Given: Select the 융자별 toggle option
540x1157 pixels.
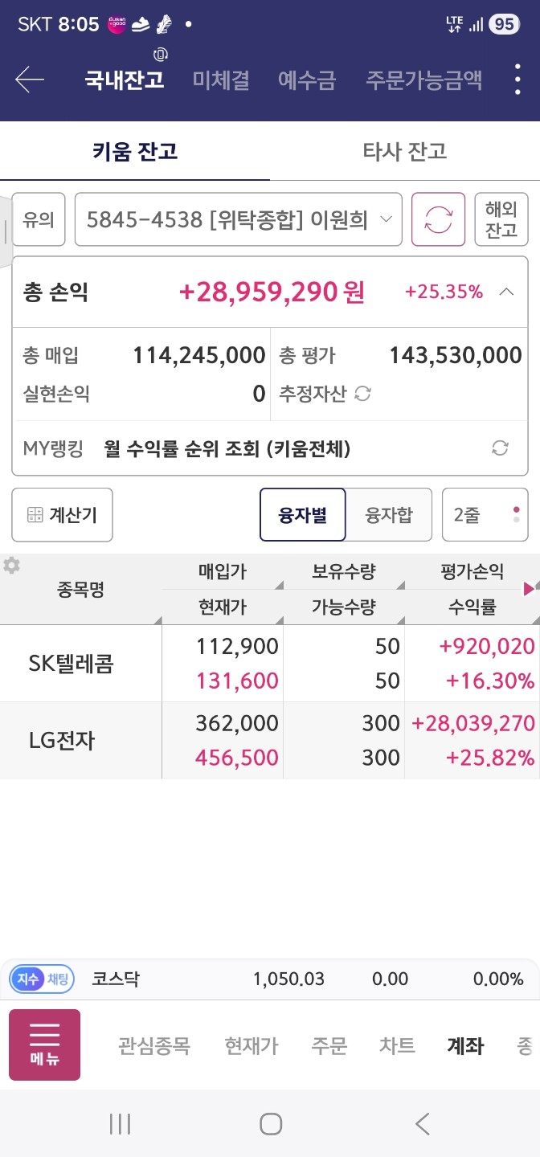Looking at the screenshot, I should click(303, 515).
